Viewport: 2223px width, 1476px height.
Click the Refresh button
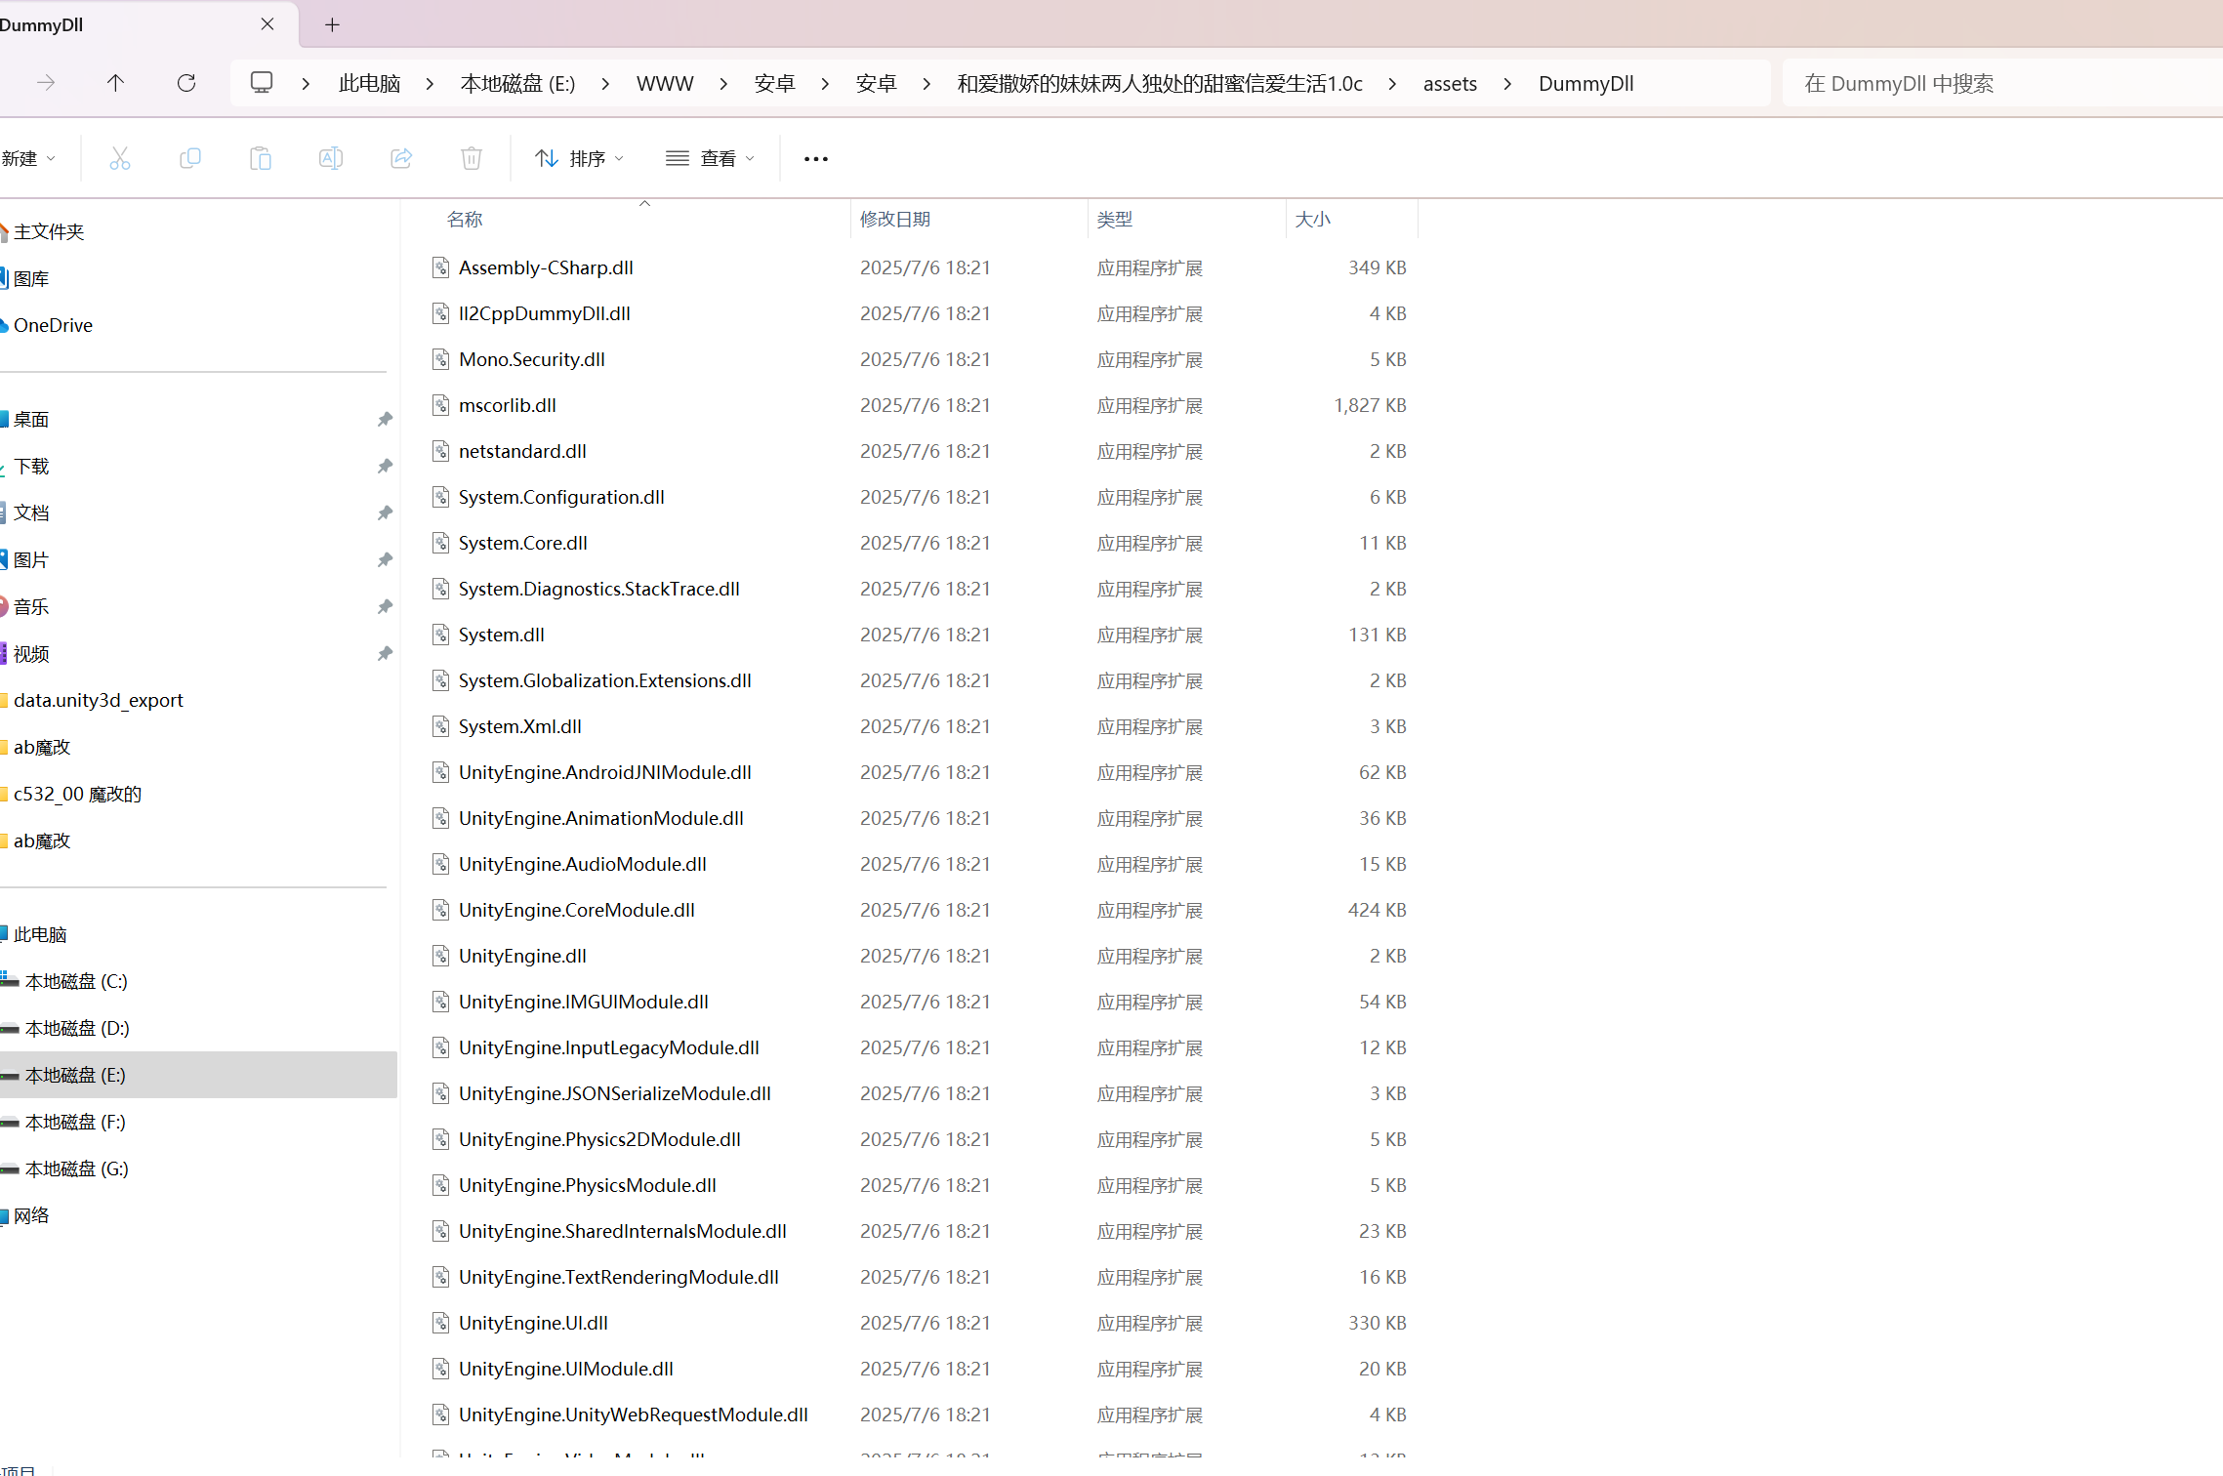(186, 83)
